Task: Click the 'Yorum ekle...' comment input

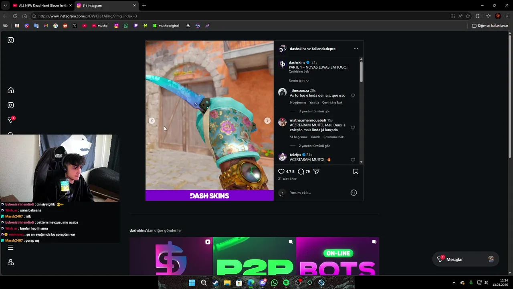Action: 317,193
